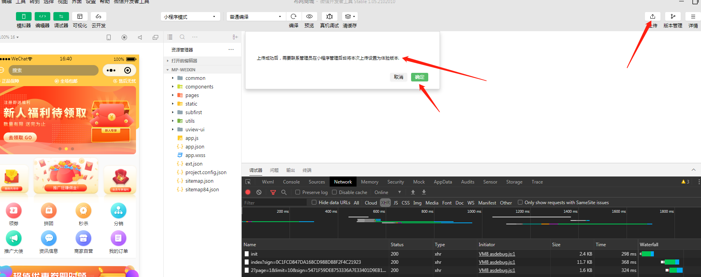
Task: Click the upload icon in top toolbar
Action: pyautogui.click(x=653, y=16)
